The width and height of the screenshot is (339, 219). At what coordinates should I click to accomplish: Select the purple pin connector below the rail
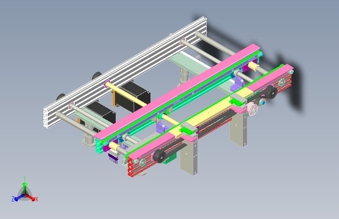click(113, 159)
